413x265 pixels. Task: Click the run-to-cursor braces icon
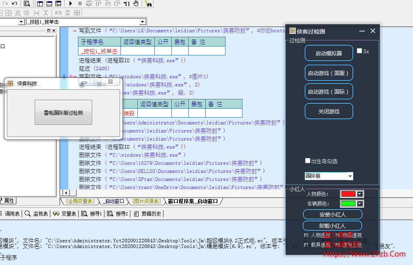(126, 4)
